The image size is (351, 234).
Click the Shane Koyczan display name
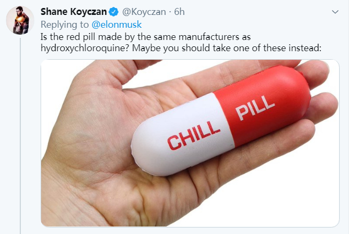pyautogui.click(x=74, y=12)
